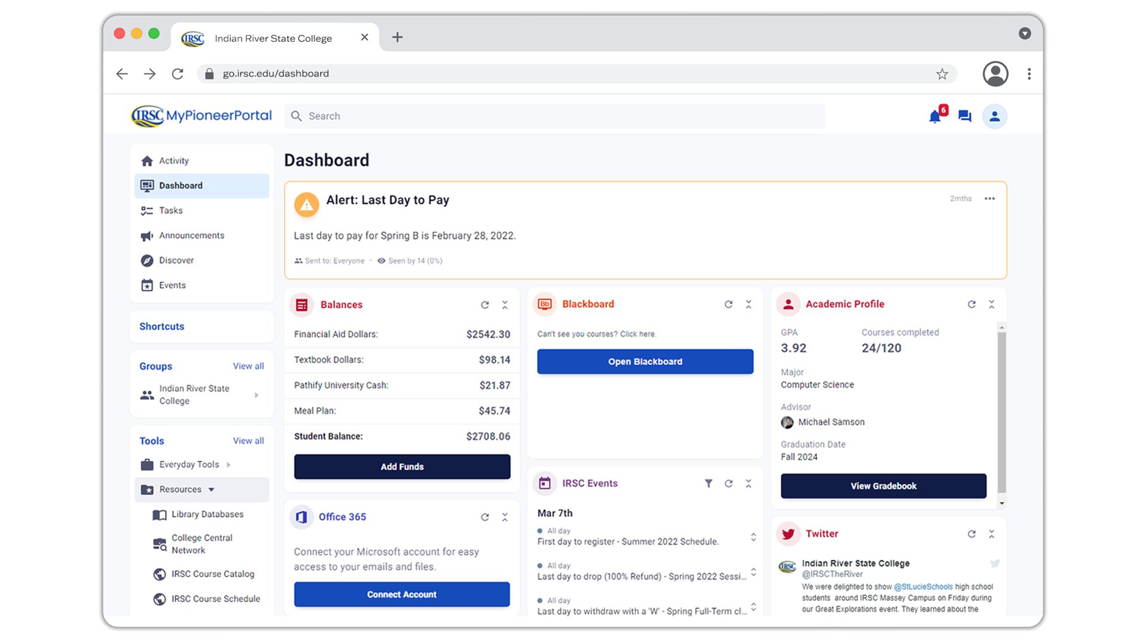Click Open Blackboard button

coord(645,362)
